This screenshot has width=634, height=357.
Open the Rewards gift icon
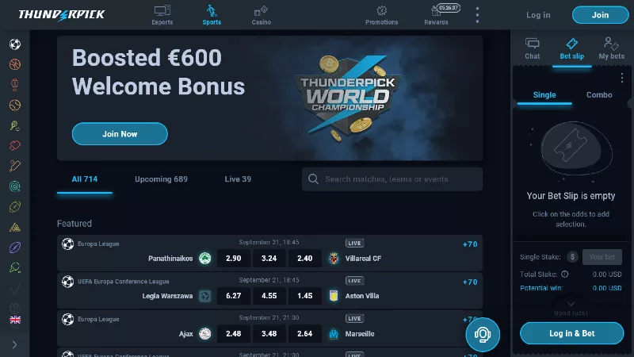pyautogui.click(x=436, y=15)
